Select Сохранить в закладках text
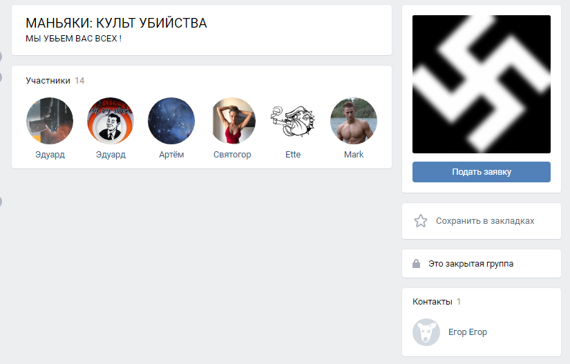 tap(485, 221)
